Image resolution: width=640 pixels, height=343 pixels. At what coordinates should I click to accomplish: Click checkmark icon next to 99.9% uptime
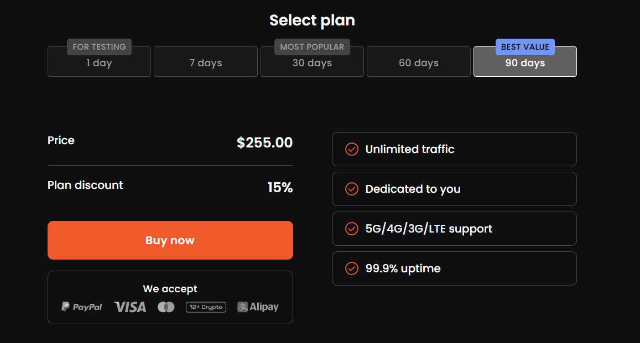(x=352, y=268)
